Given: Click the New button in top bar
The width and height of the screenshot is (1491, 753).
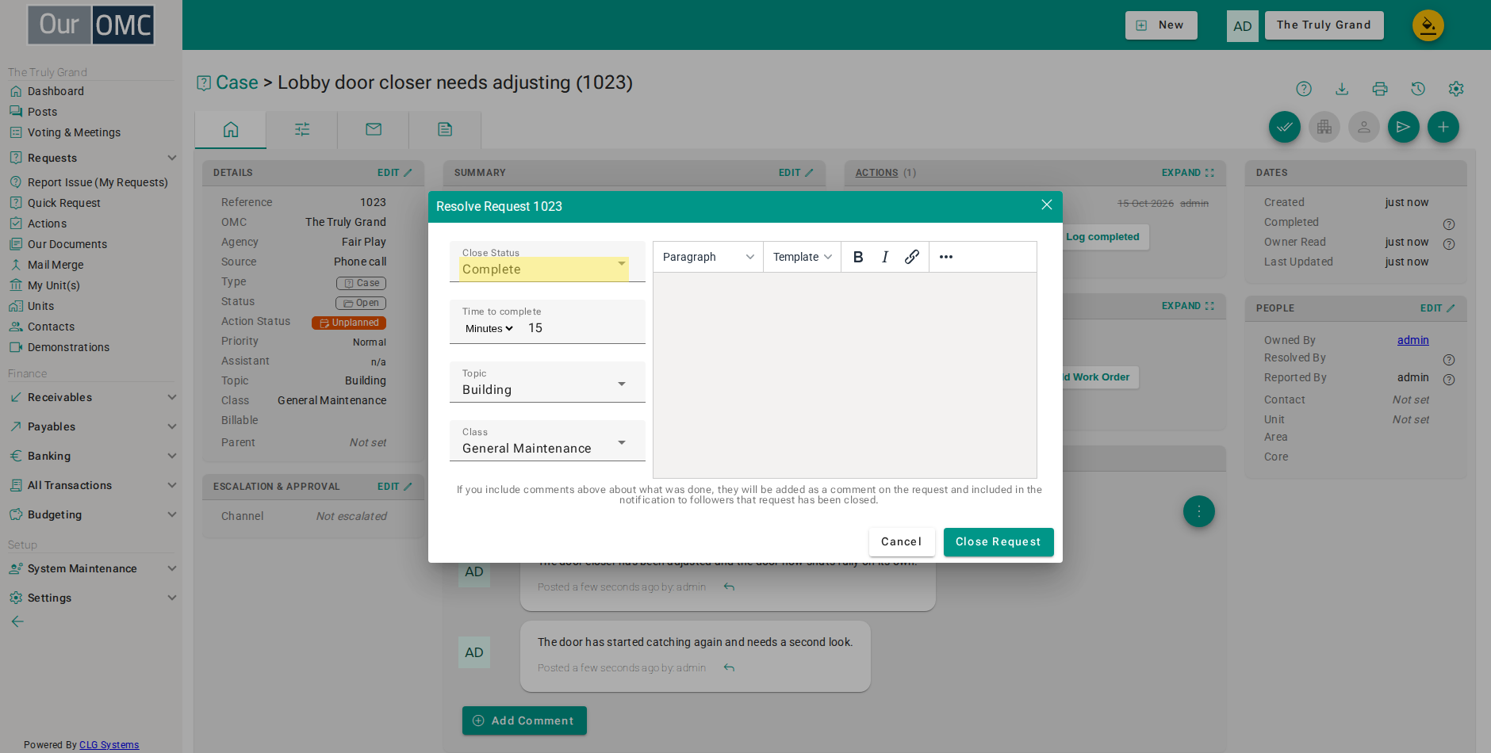Looking at the screenshot, I should [x=1161, y=25].
